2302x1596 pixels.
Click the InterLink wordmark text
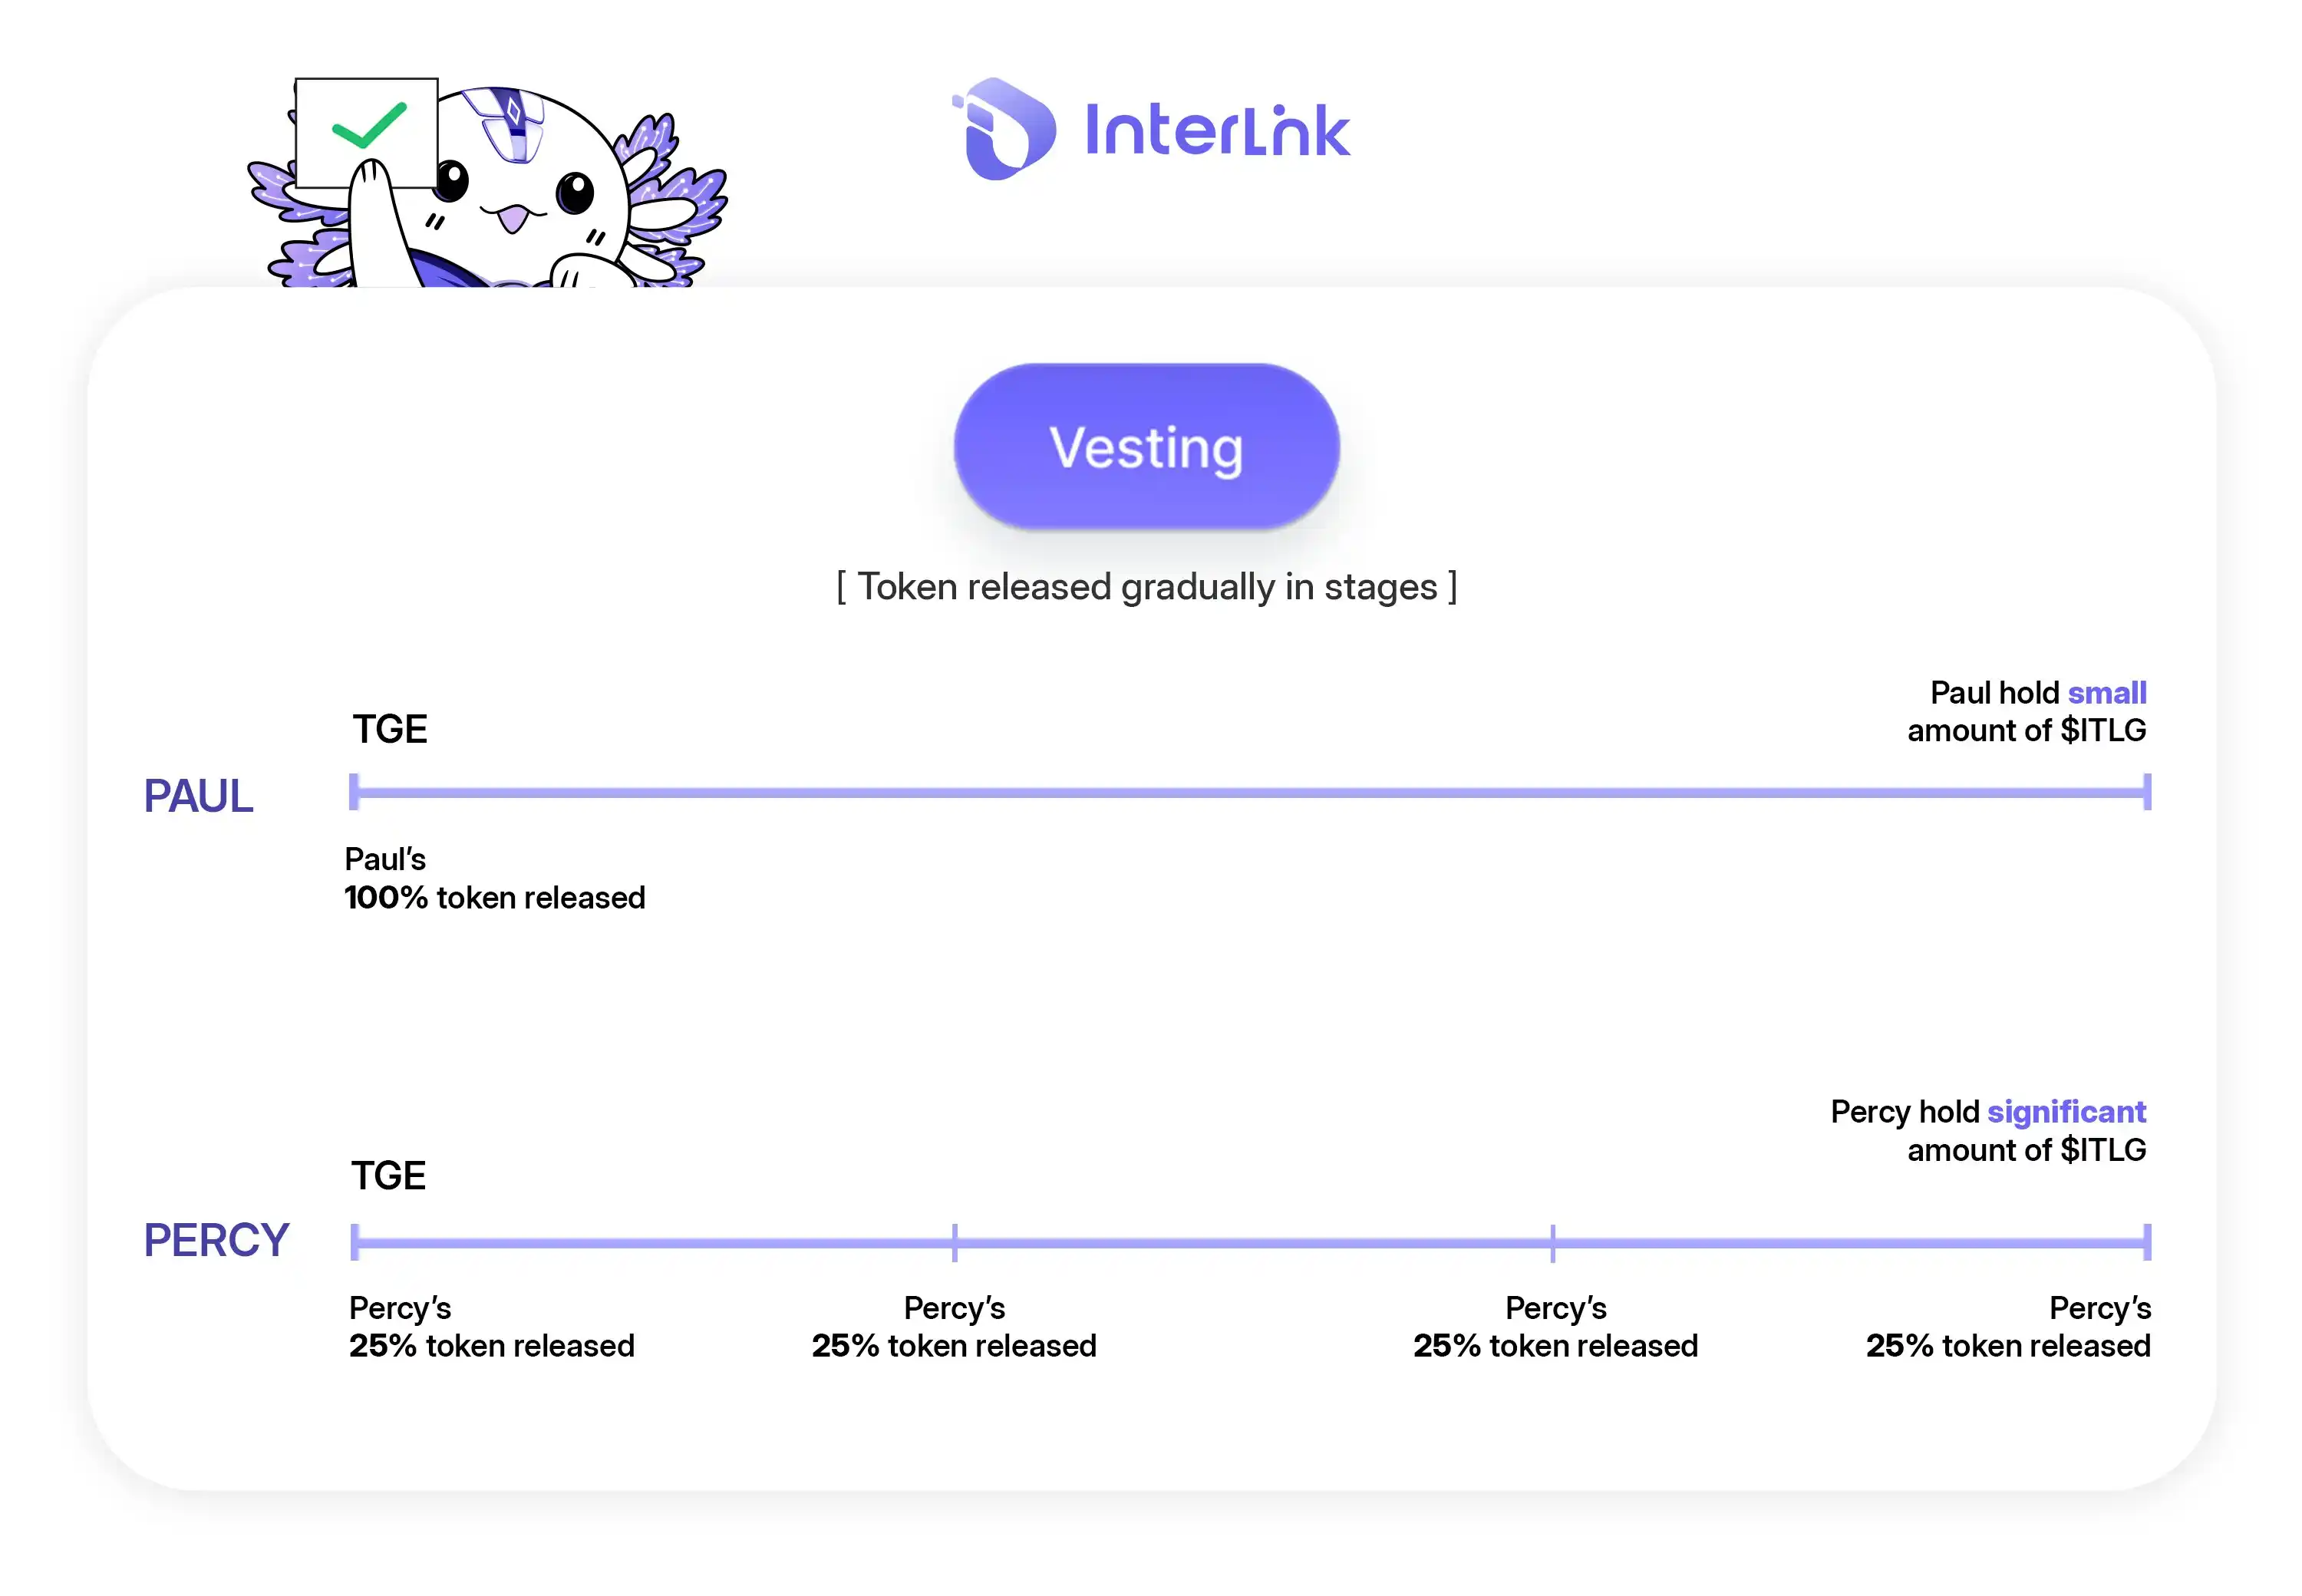pyautogui.click(x=1217, y=130)
